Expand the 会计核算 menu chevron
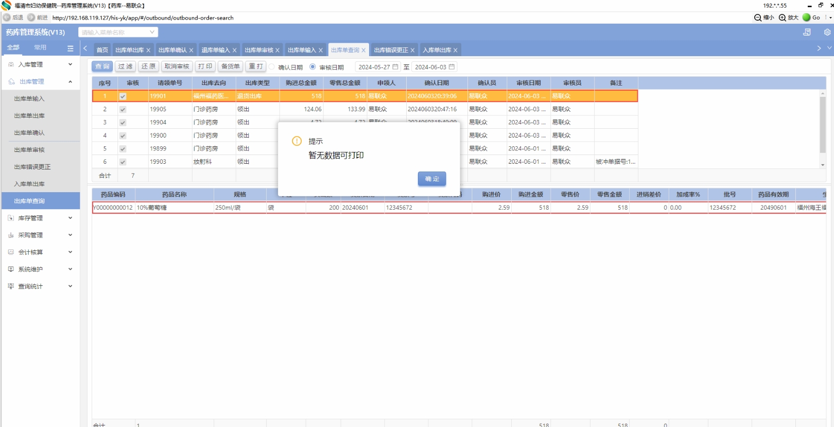This screenshot has height=427, width=834. point(71,252)
